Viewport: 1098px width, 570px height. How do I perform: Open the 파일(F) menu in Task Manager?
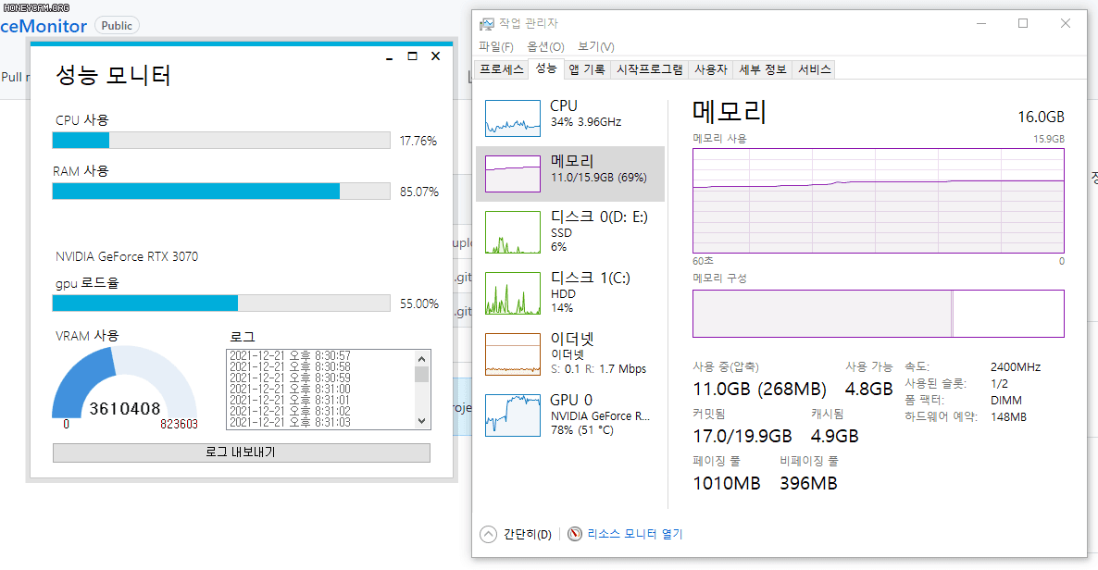[496, 47]
